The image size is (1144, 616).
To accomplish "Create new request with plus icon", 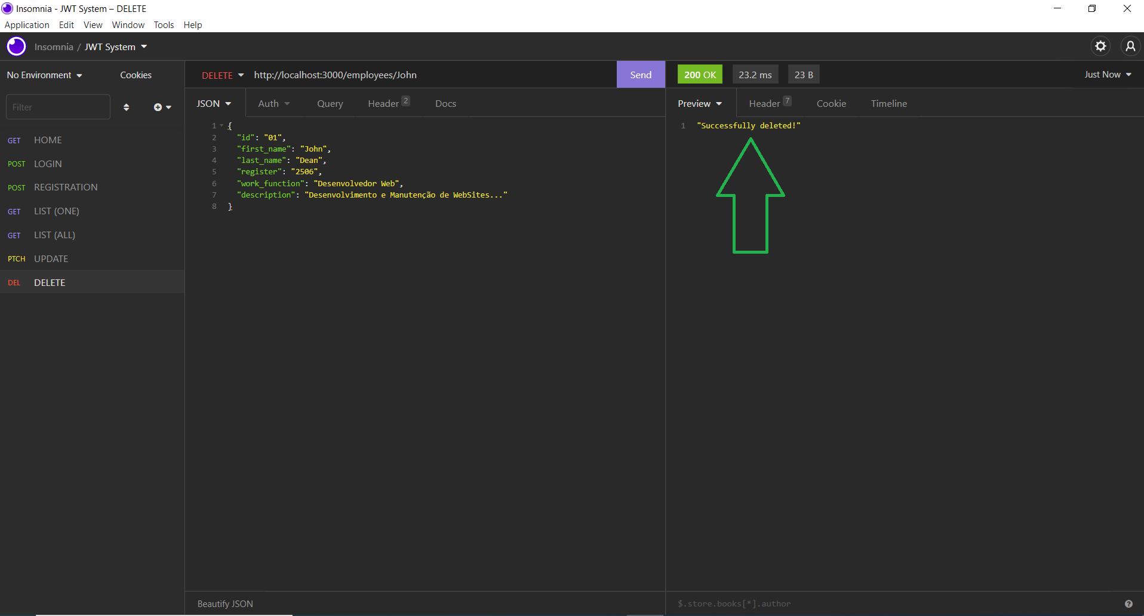I will [158, 107].
